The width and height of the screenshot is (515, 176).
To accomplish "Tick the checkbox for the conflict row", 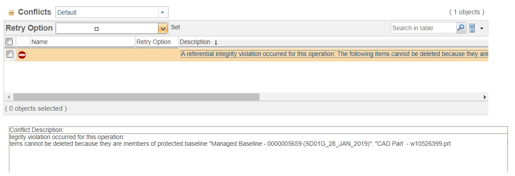I will click(10, 54).
